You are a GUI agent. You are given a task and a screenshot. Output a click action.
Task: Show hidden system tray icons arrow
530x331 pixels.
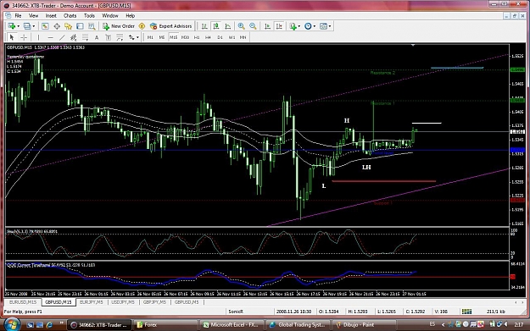click(443, 324)
